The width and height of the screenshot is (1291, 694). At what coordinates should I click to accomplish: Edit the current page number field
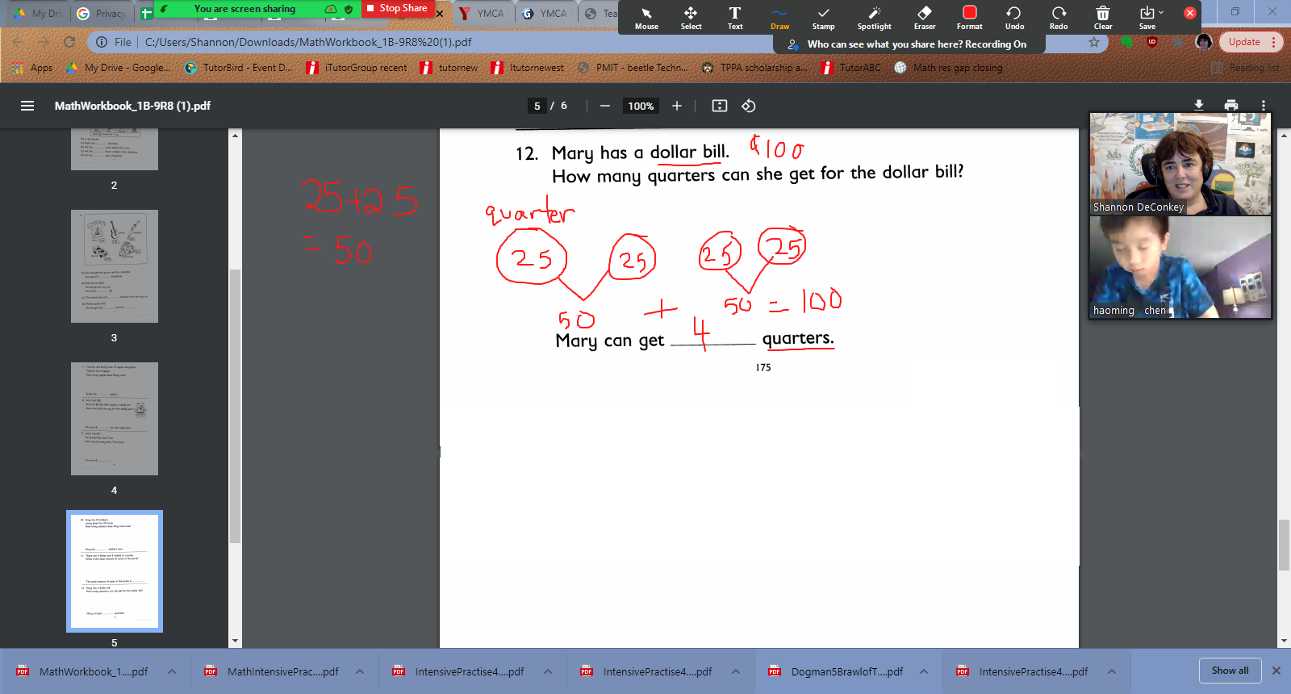coord(537,106)
